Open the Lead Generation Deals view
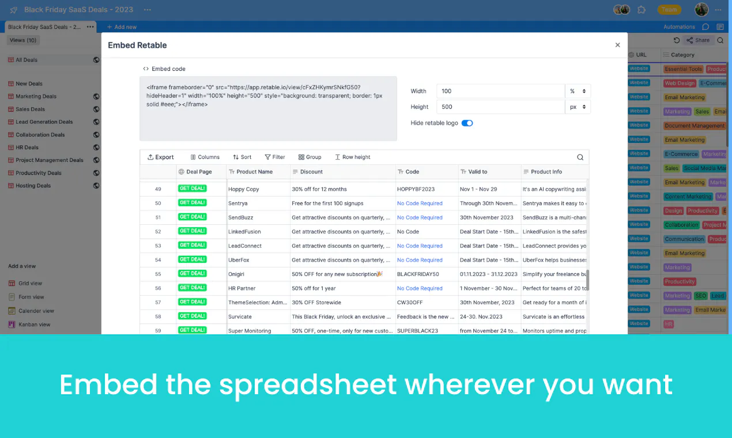 [x=44, y=122]
